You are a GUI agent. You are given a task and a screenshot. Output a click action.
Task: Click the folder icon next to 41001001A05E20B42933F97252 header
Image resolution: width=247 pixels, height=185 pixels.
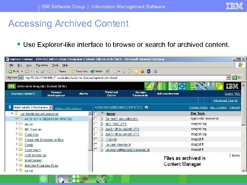click(146, 108)
